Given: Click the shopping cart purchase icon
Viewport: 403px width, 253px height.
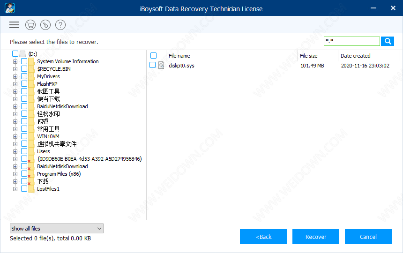Looking at the screenshot, I should click(x=30, y=25).
